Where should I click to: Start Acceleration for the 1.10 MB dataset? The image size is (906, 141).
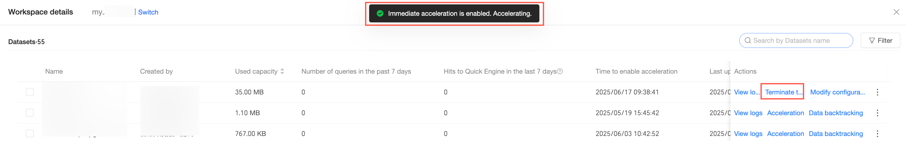click(785, 113)
